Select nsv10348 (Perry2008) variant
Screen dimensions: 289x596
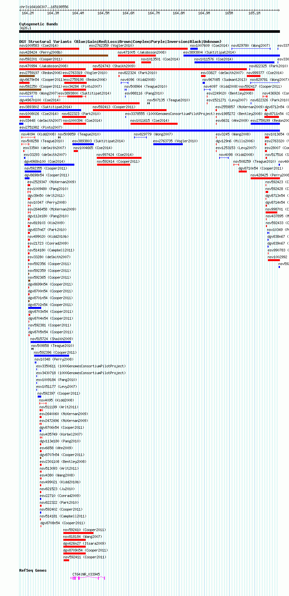click(54, 359)
